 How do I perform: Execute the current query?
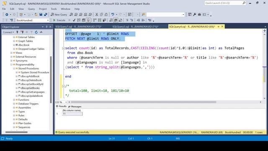point(59,20)
